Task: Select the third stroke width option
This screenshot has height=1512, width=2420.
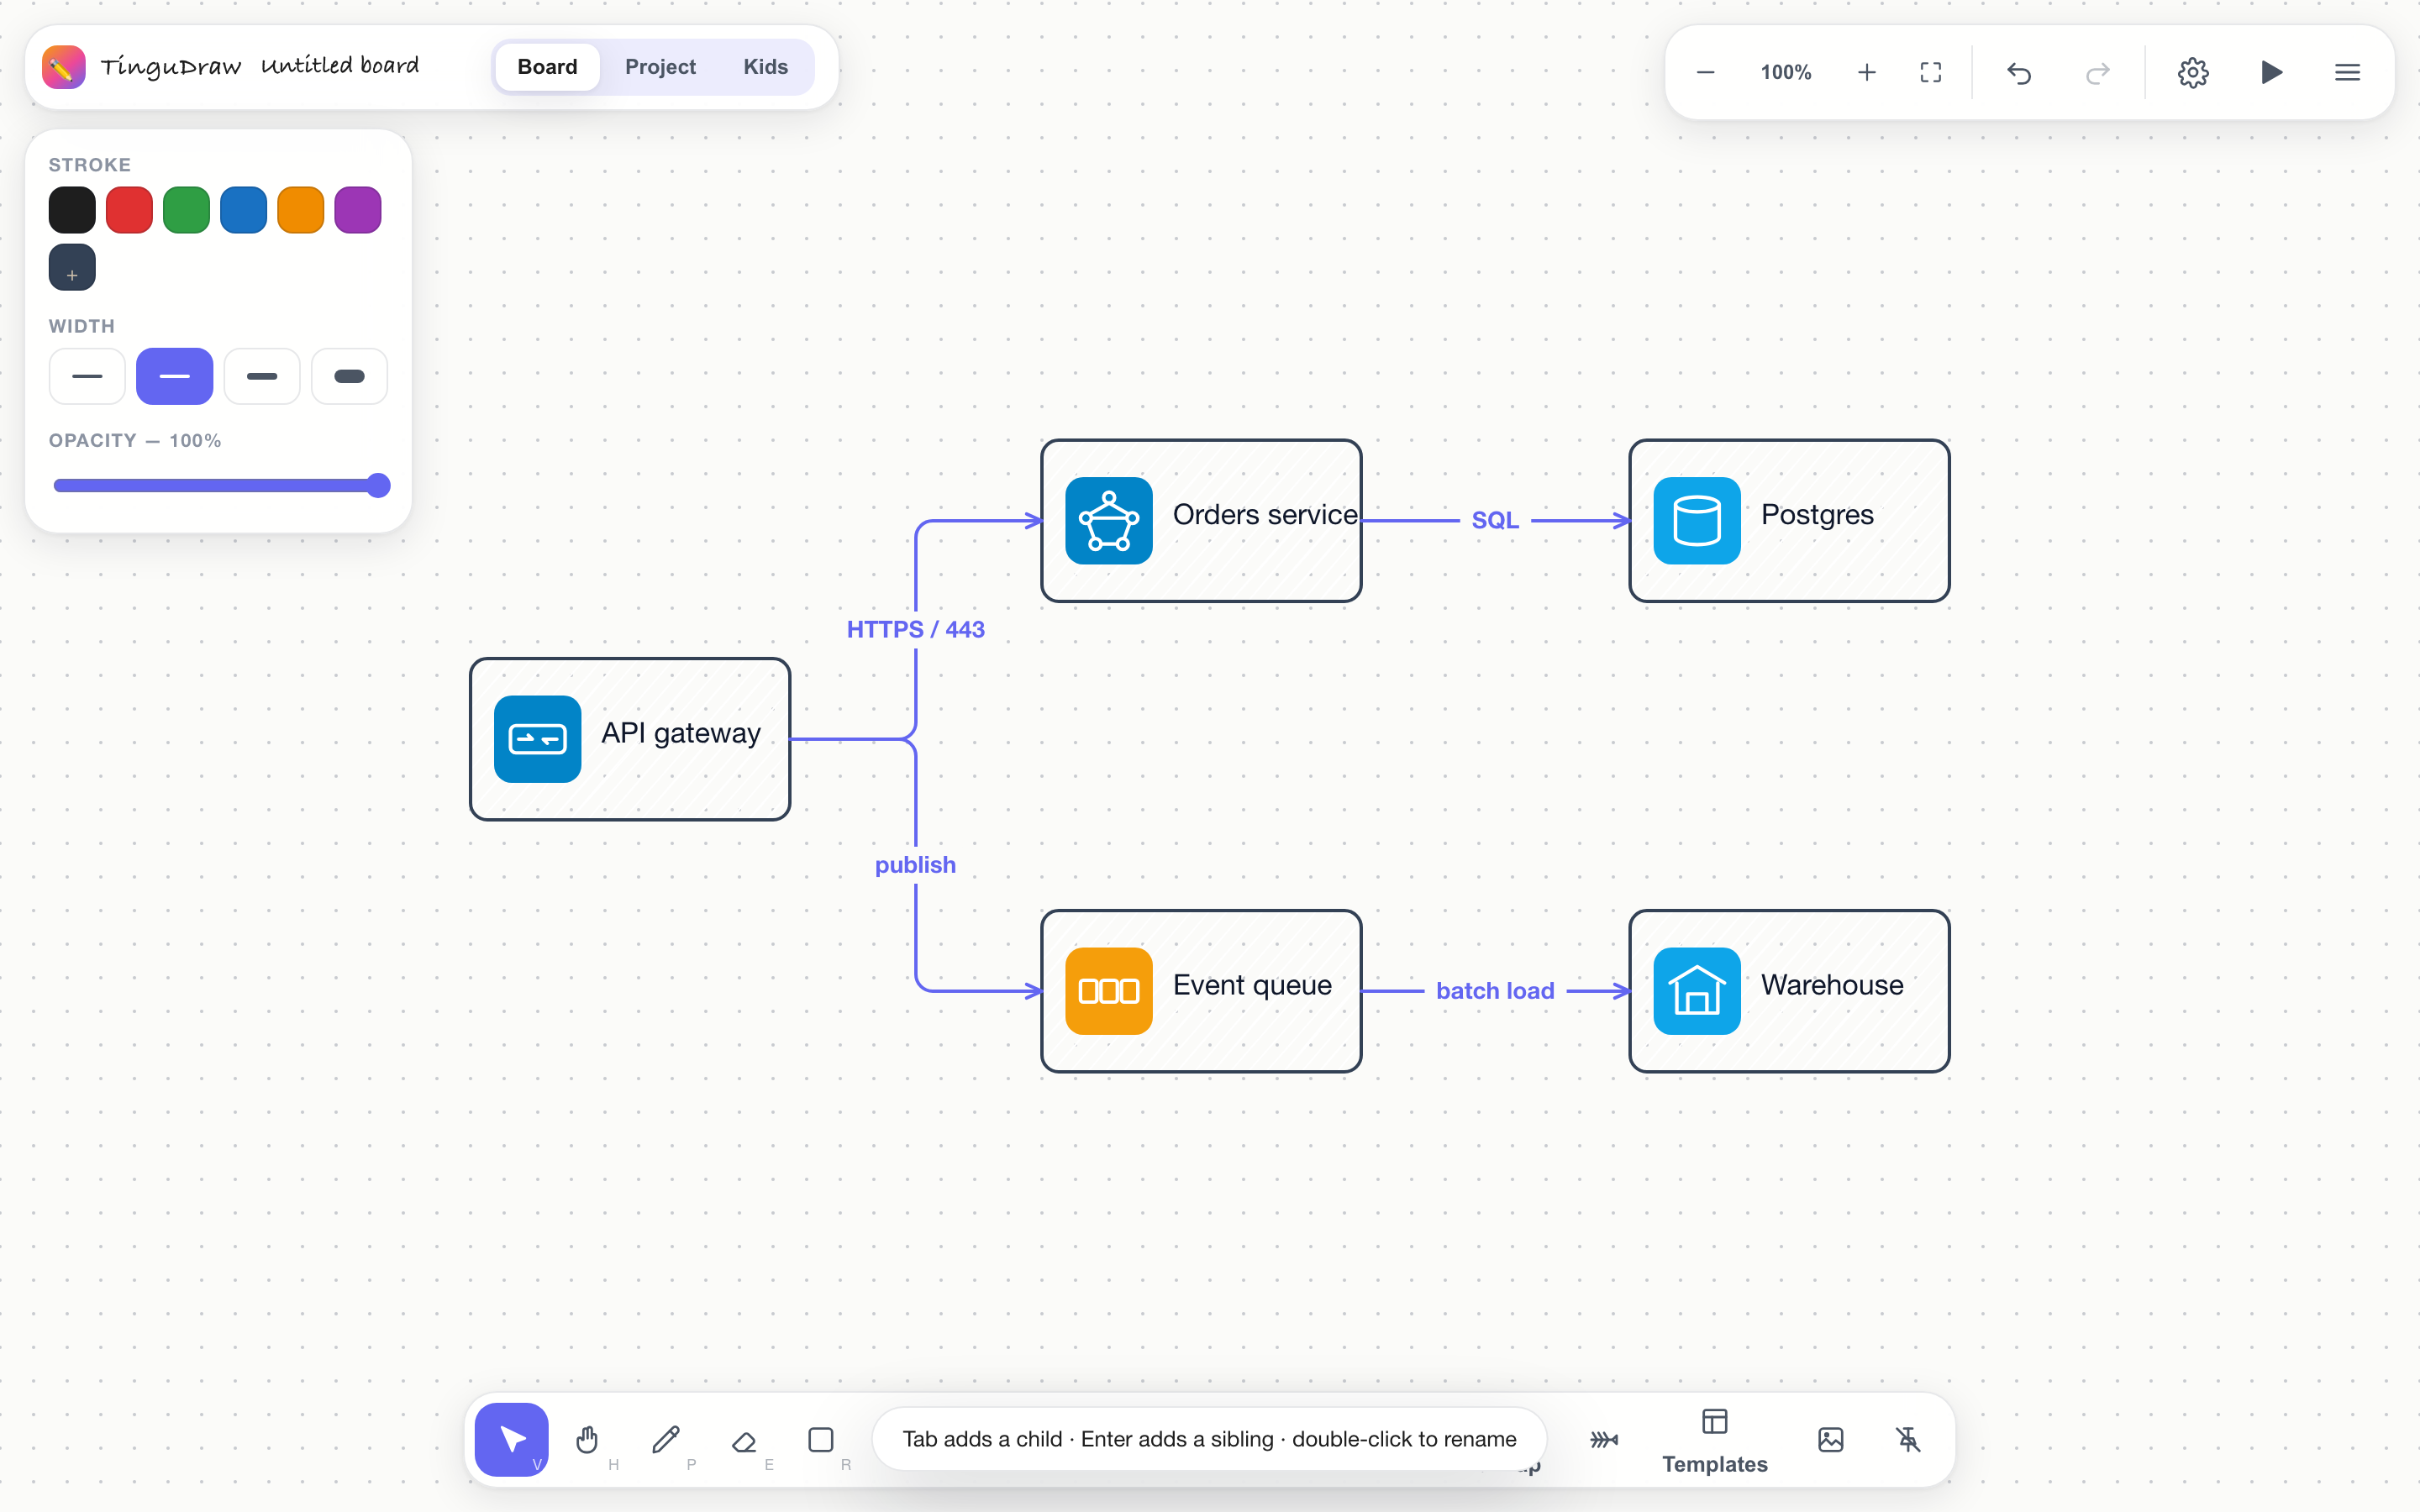Action: coord(262,376)
